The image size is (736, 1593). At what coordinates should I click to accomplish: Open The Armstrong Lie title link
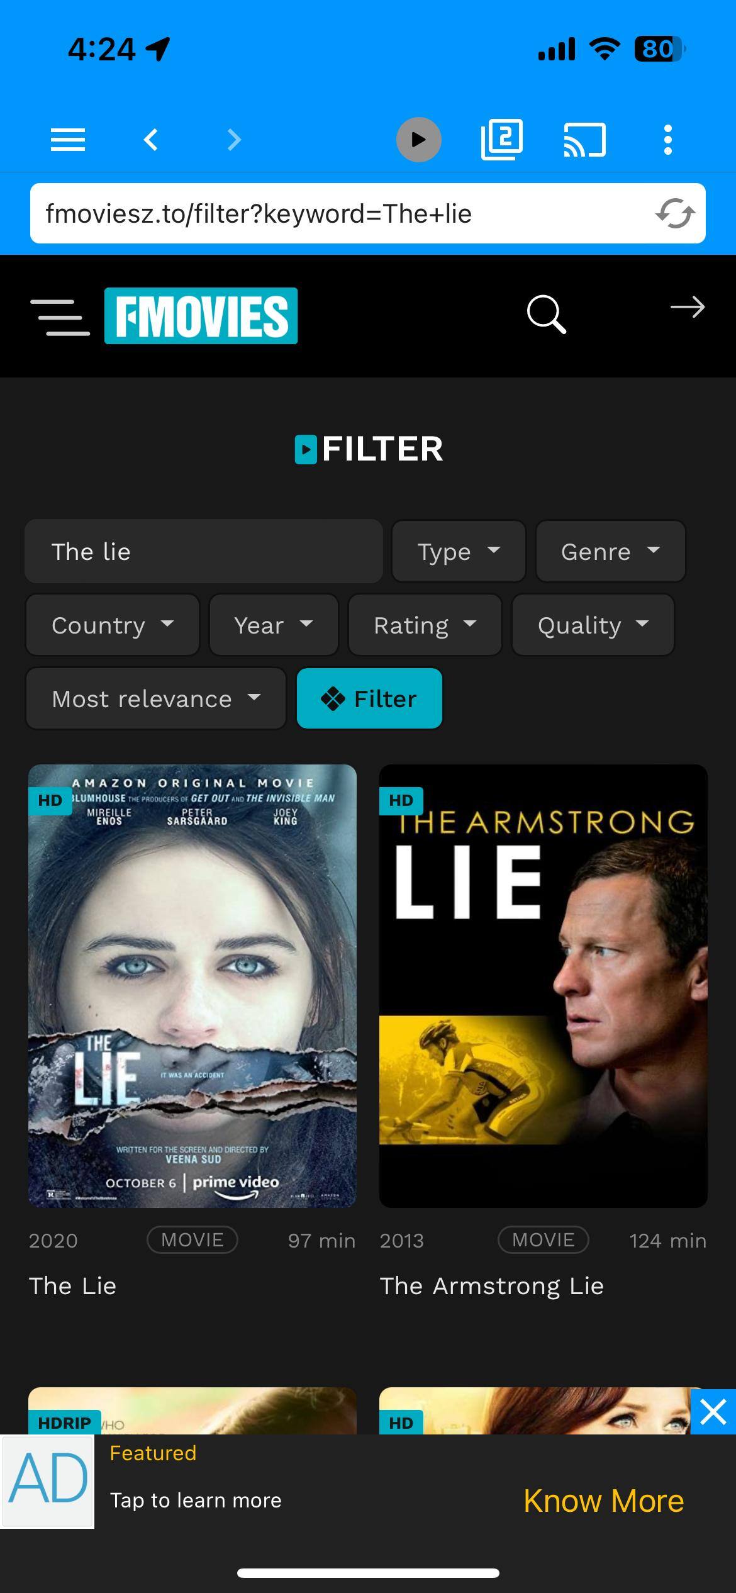pos(492,1286)
